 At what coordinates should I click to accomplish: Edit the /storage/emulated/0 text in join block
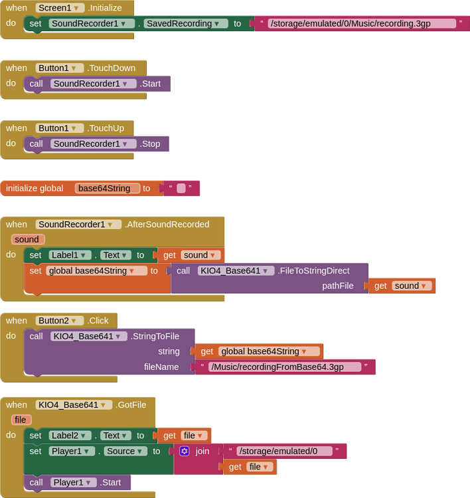(x=285, y=451)
